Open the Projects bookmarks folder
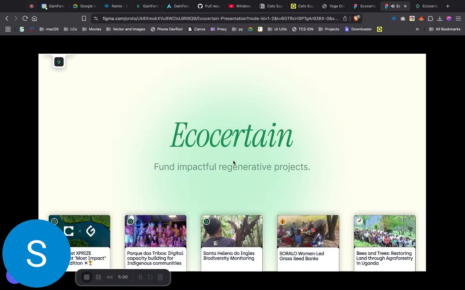465x290 pixels. (329, 29)
